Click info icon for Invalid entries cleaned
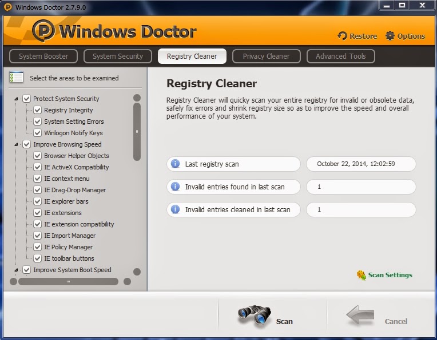 175,209
